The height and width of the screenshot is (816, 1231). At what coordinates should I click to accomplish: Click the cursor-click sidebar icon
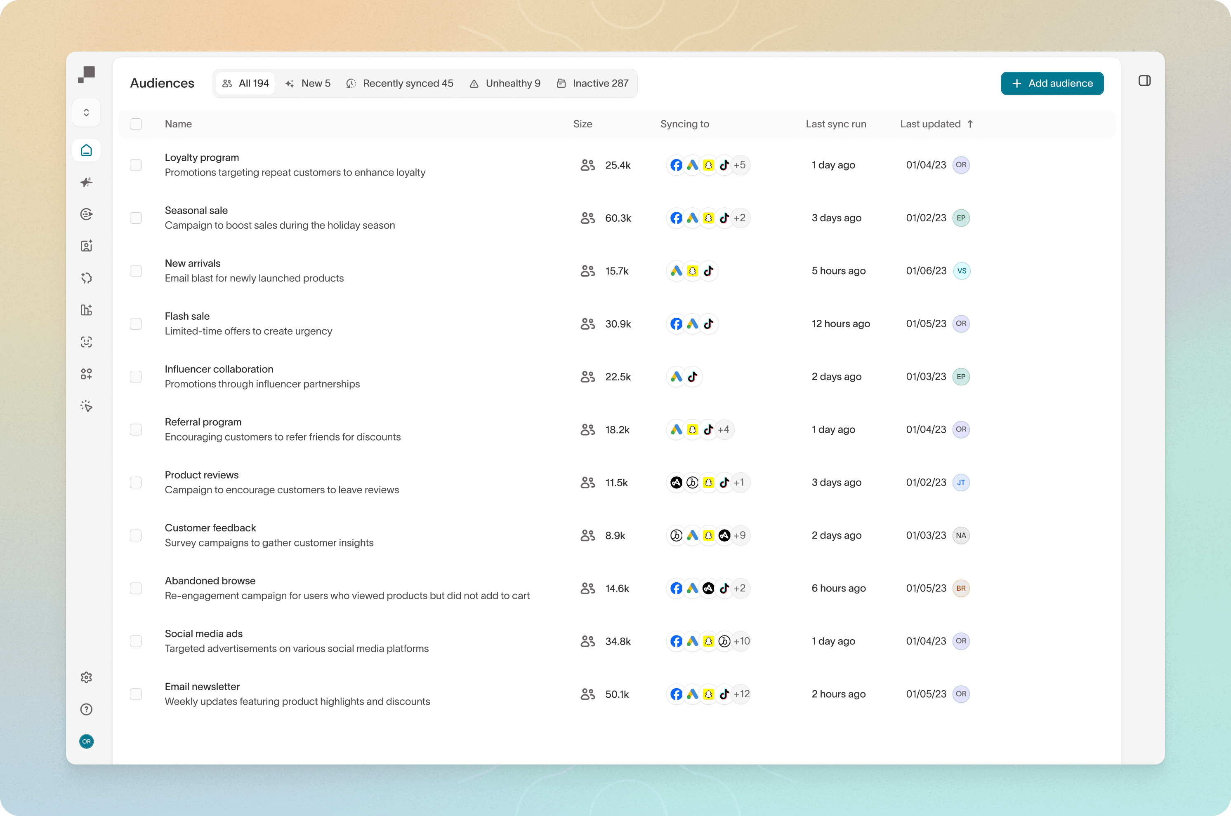tap(87, 406)
